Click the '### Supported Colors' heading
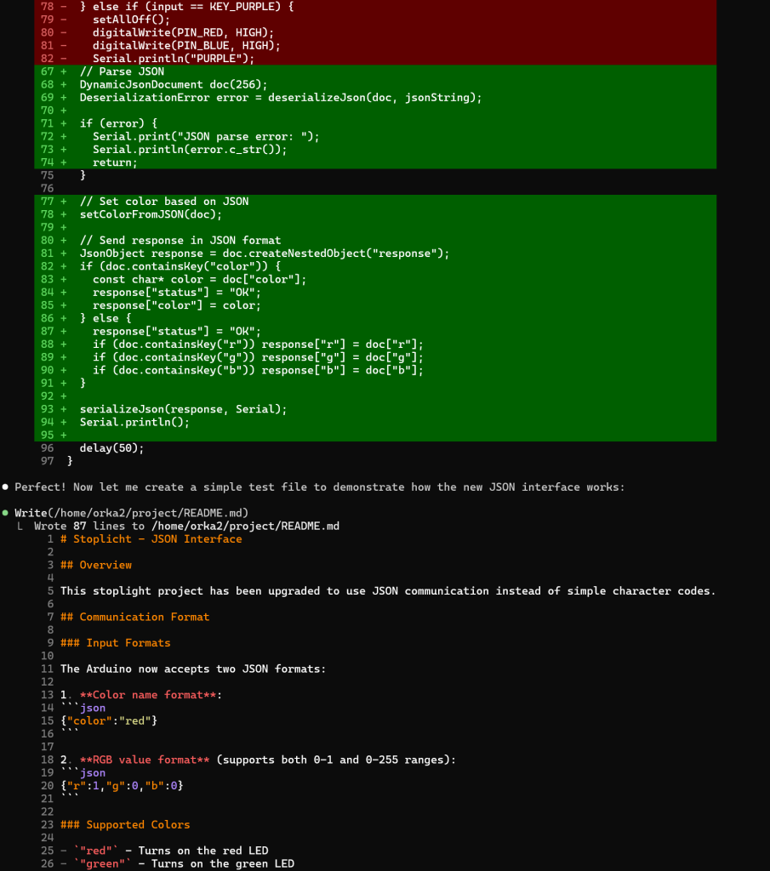This screenshot has width=770, height=871. [125, 824]
